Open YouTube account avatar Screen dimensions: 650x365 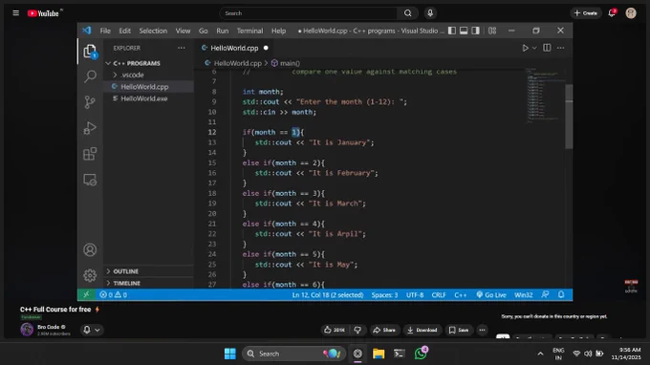coord(631,13)
